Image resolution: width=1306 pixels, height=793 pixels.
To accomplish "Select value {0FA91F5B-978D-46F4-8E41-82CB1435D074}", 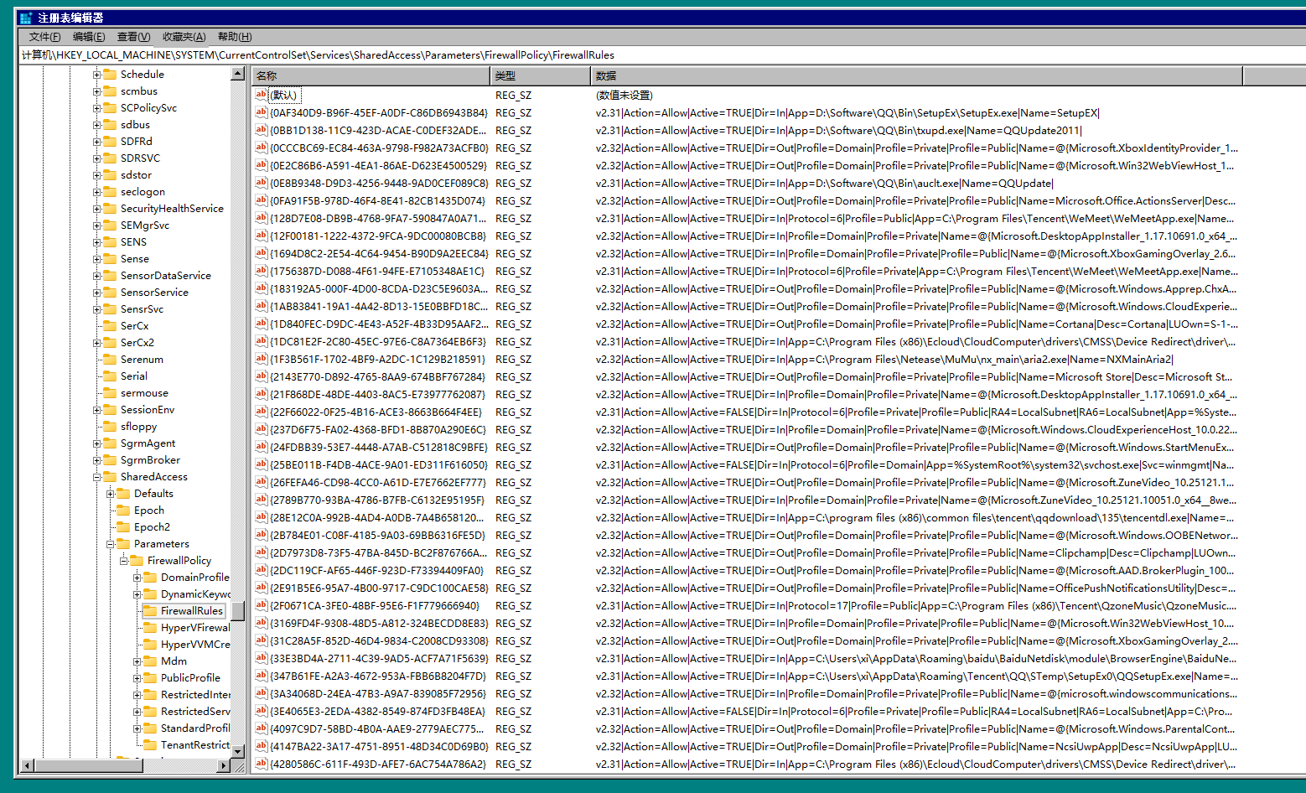I will point(377,201).
